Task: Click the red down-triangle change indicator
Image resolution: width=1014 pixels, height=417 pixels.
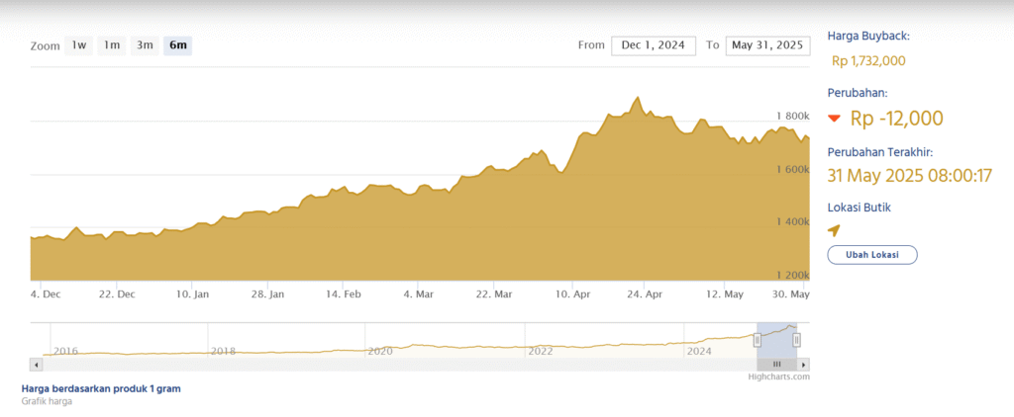Action: point(834,119)
